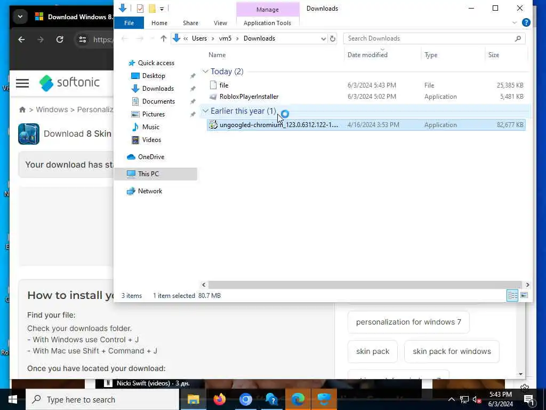Open Network in navigation pane
Screen dimensions: 546x410
point(150,191)
